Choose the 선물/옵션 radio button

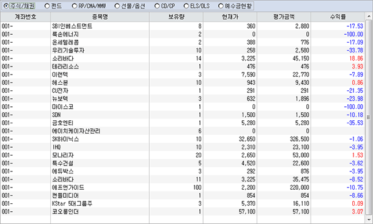click(x=117, y=6)
